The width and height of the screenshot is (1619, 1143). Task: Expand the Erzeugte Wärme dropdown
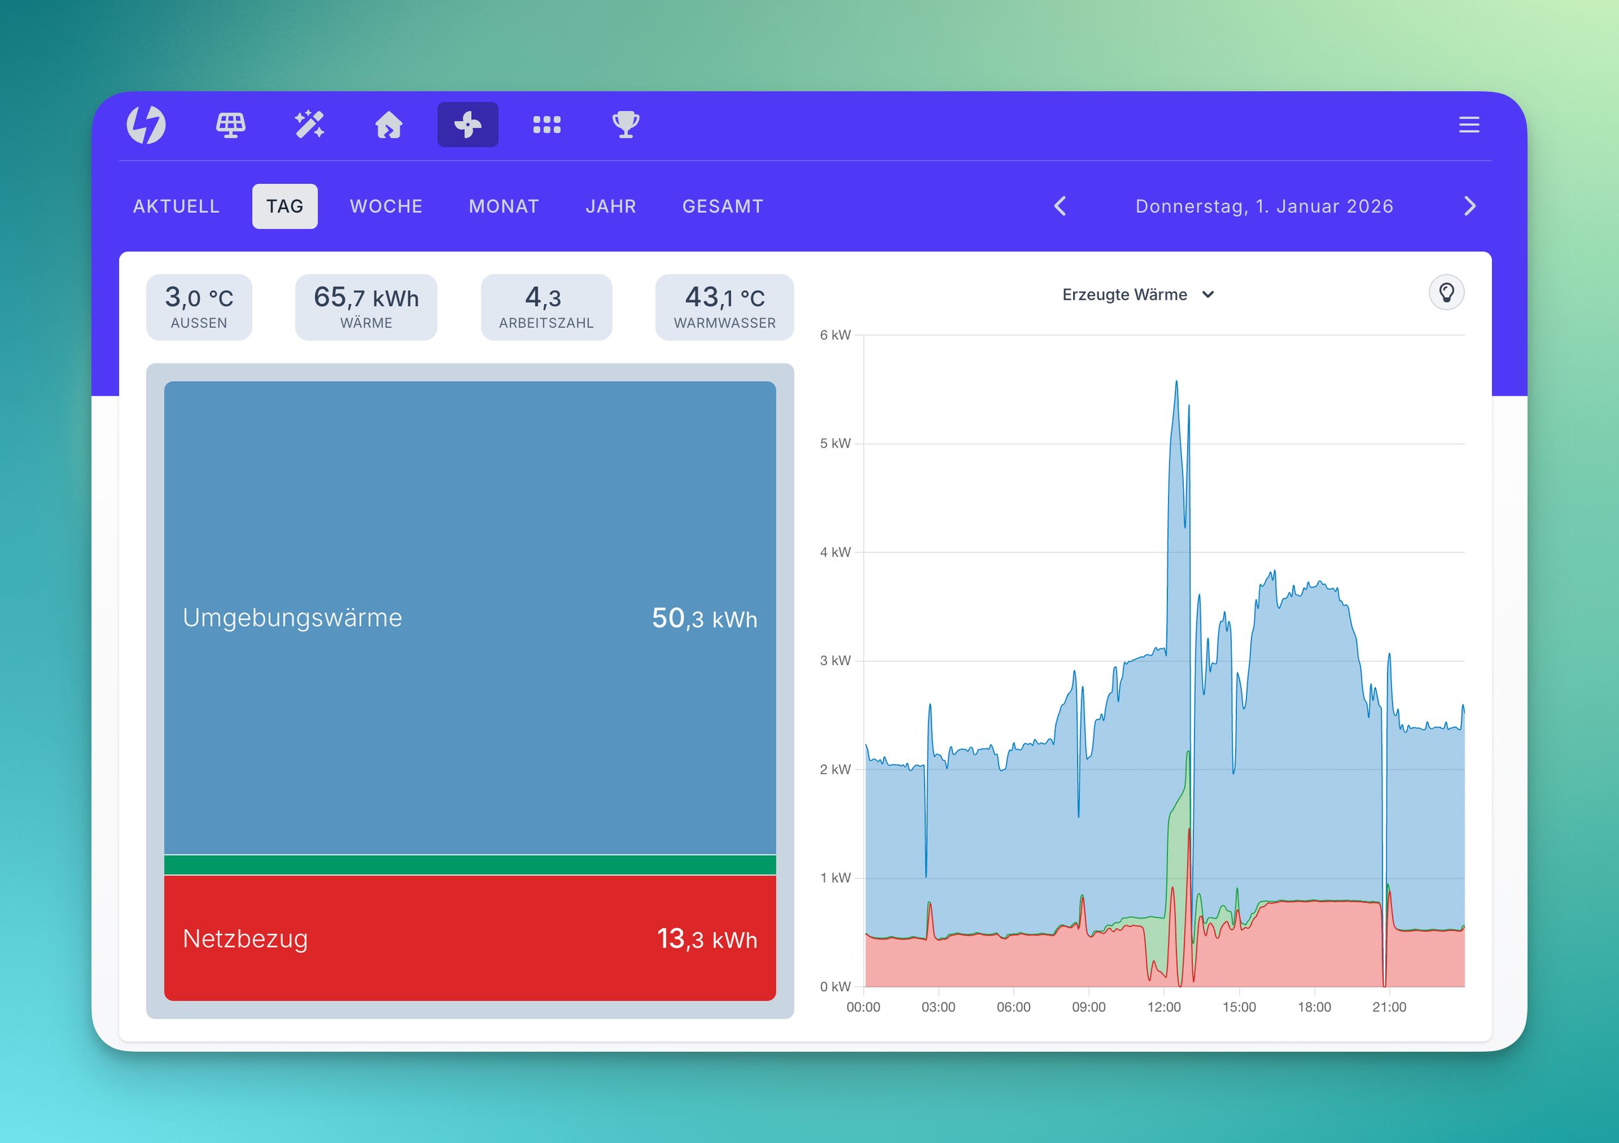coord(1137,295)
